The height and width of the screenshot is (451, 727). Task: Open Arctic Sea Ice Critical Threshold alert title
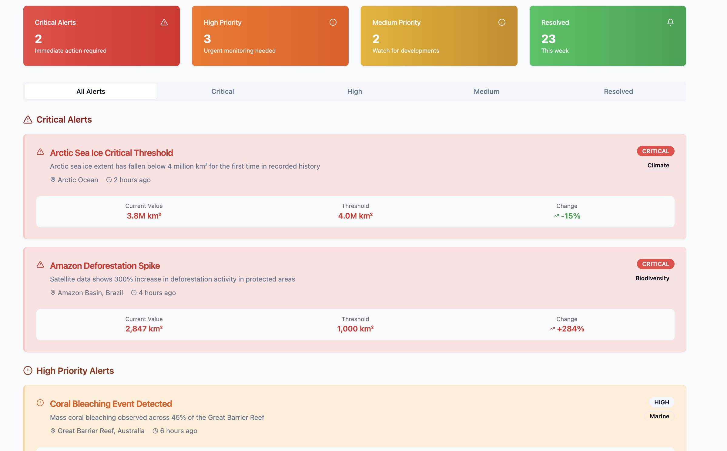[111, 153]
